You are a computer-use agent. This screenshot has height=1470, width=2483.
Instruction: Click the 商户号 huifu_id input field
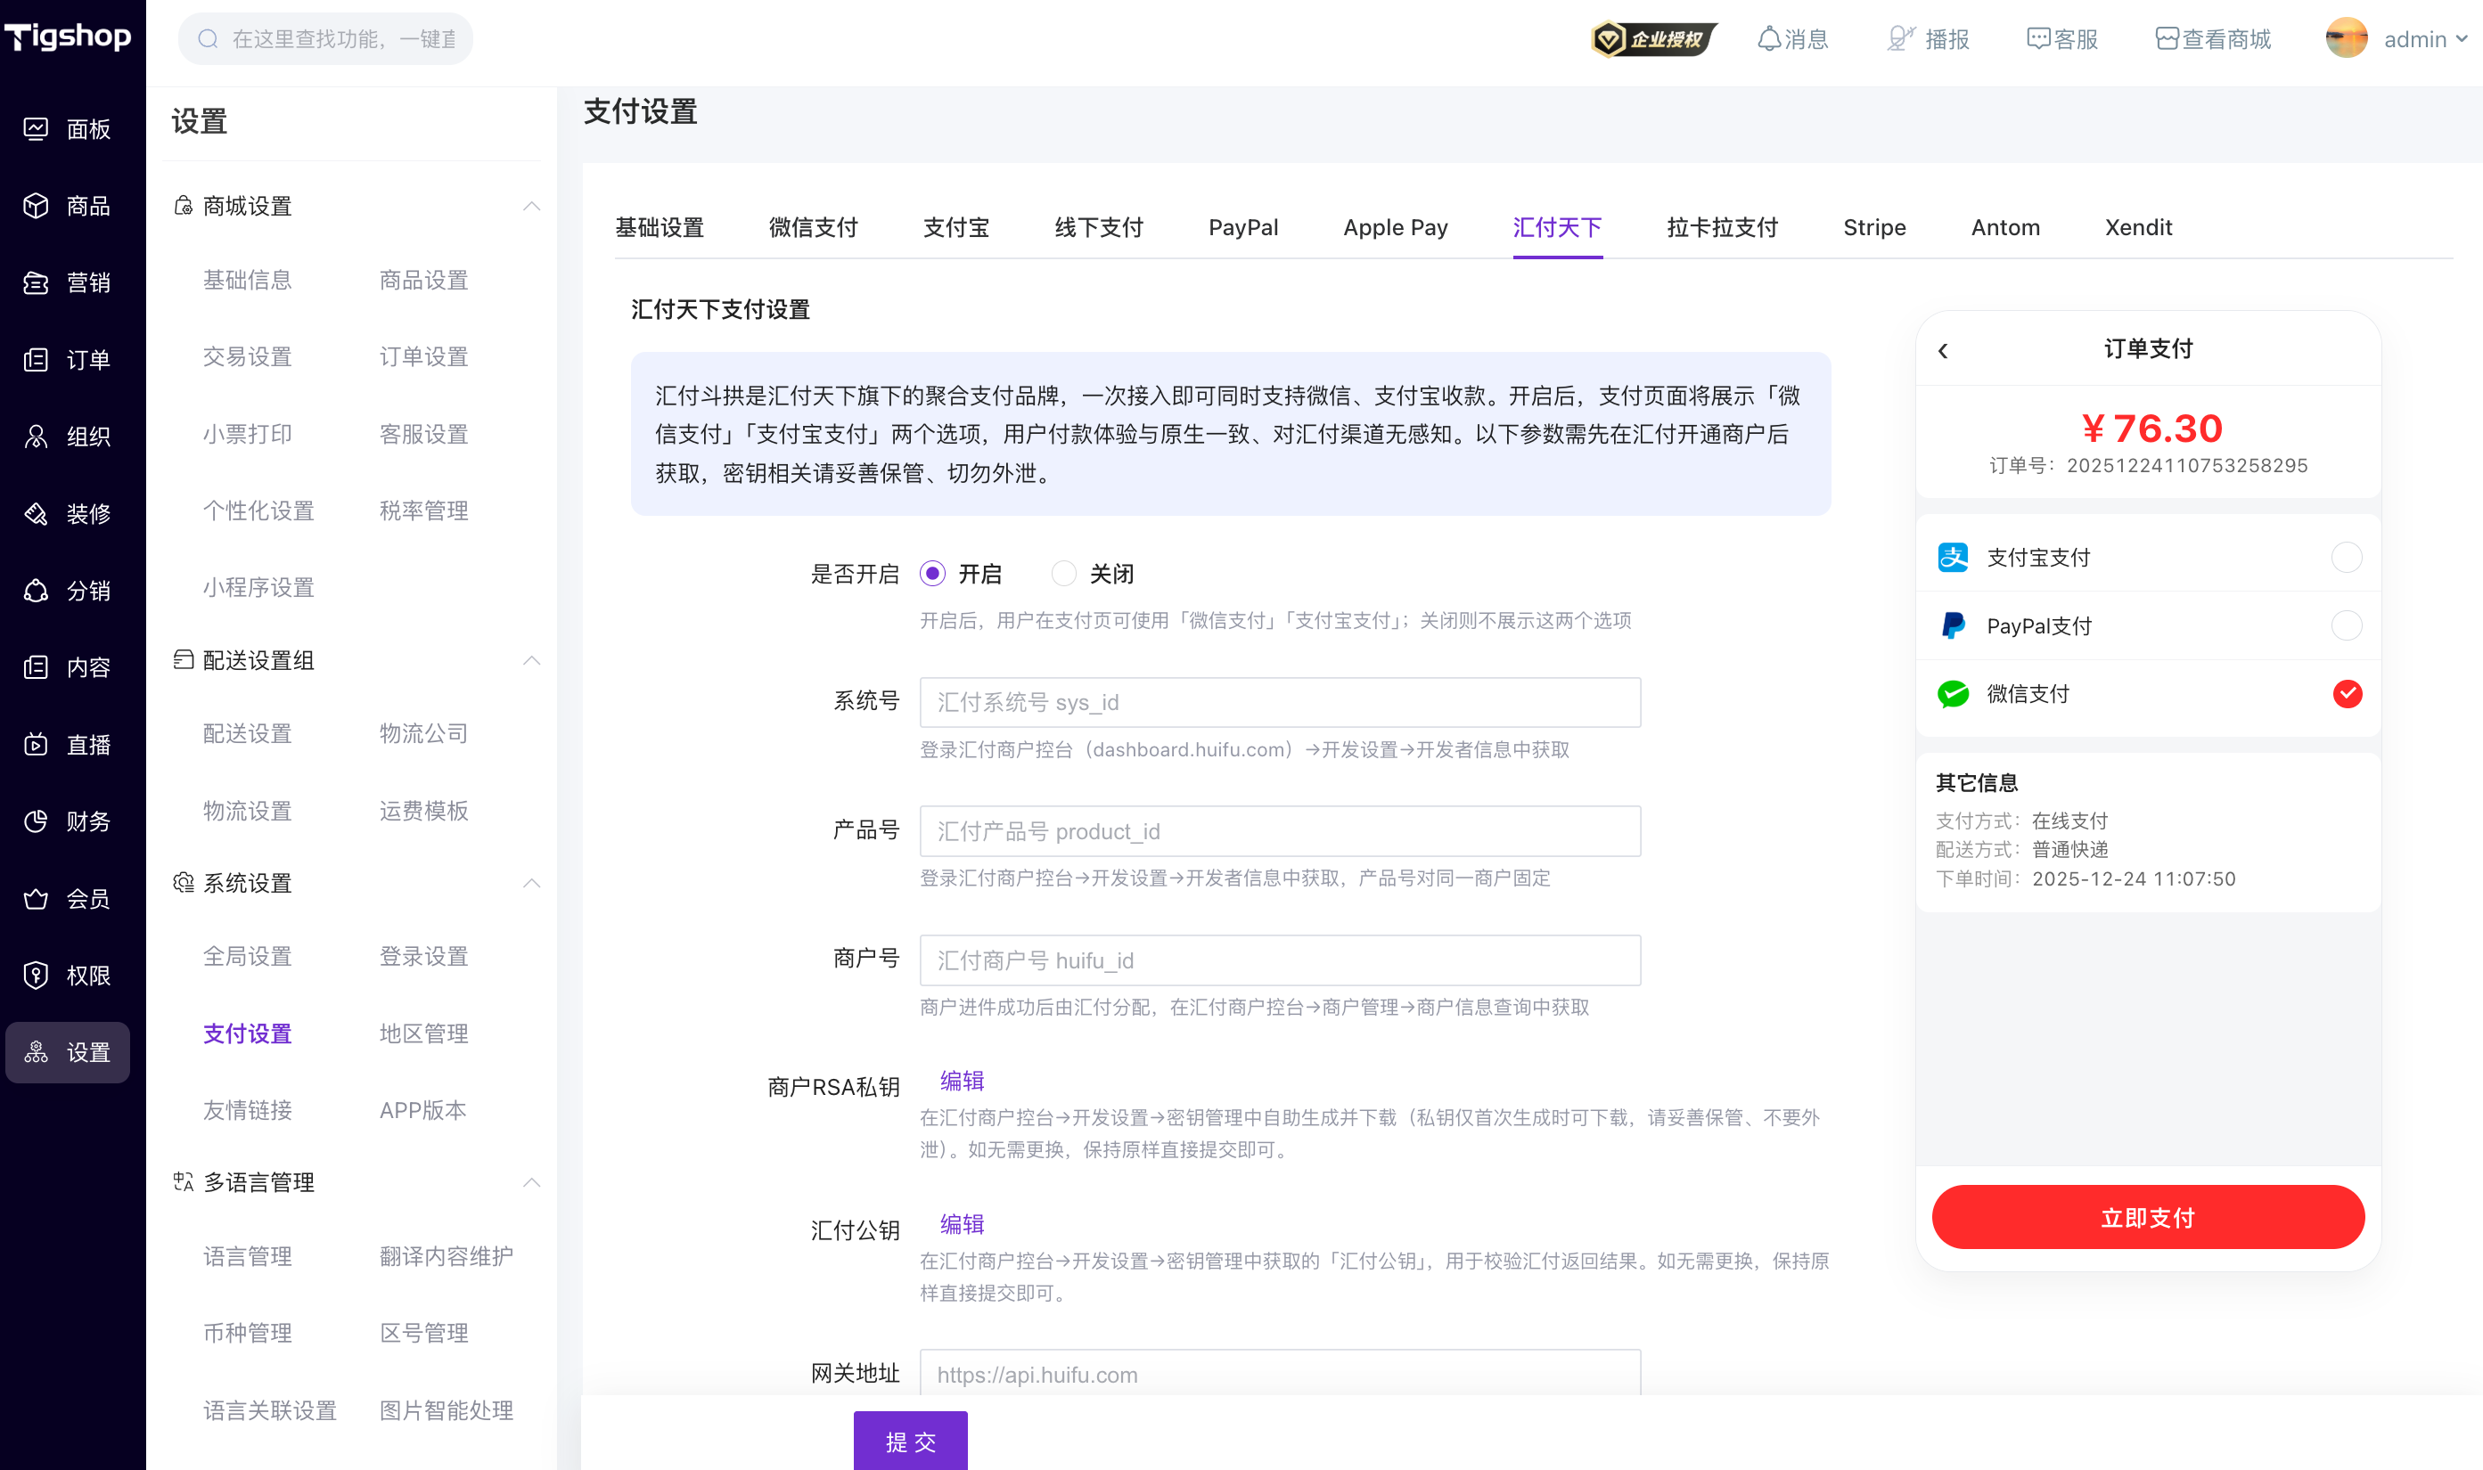(x=1279, y=960)
